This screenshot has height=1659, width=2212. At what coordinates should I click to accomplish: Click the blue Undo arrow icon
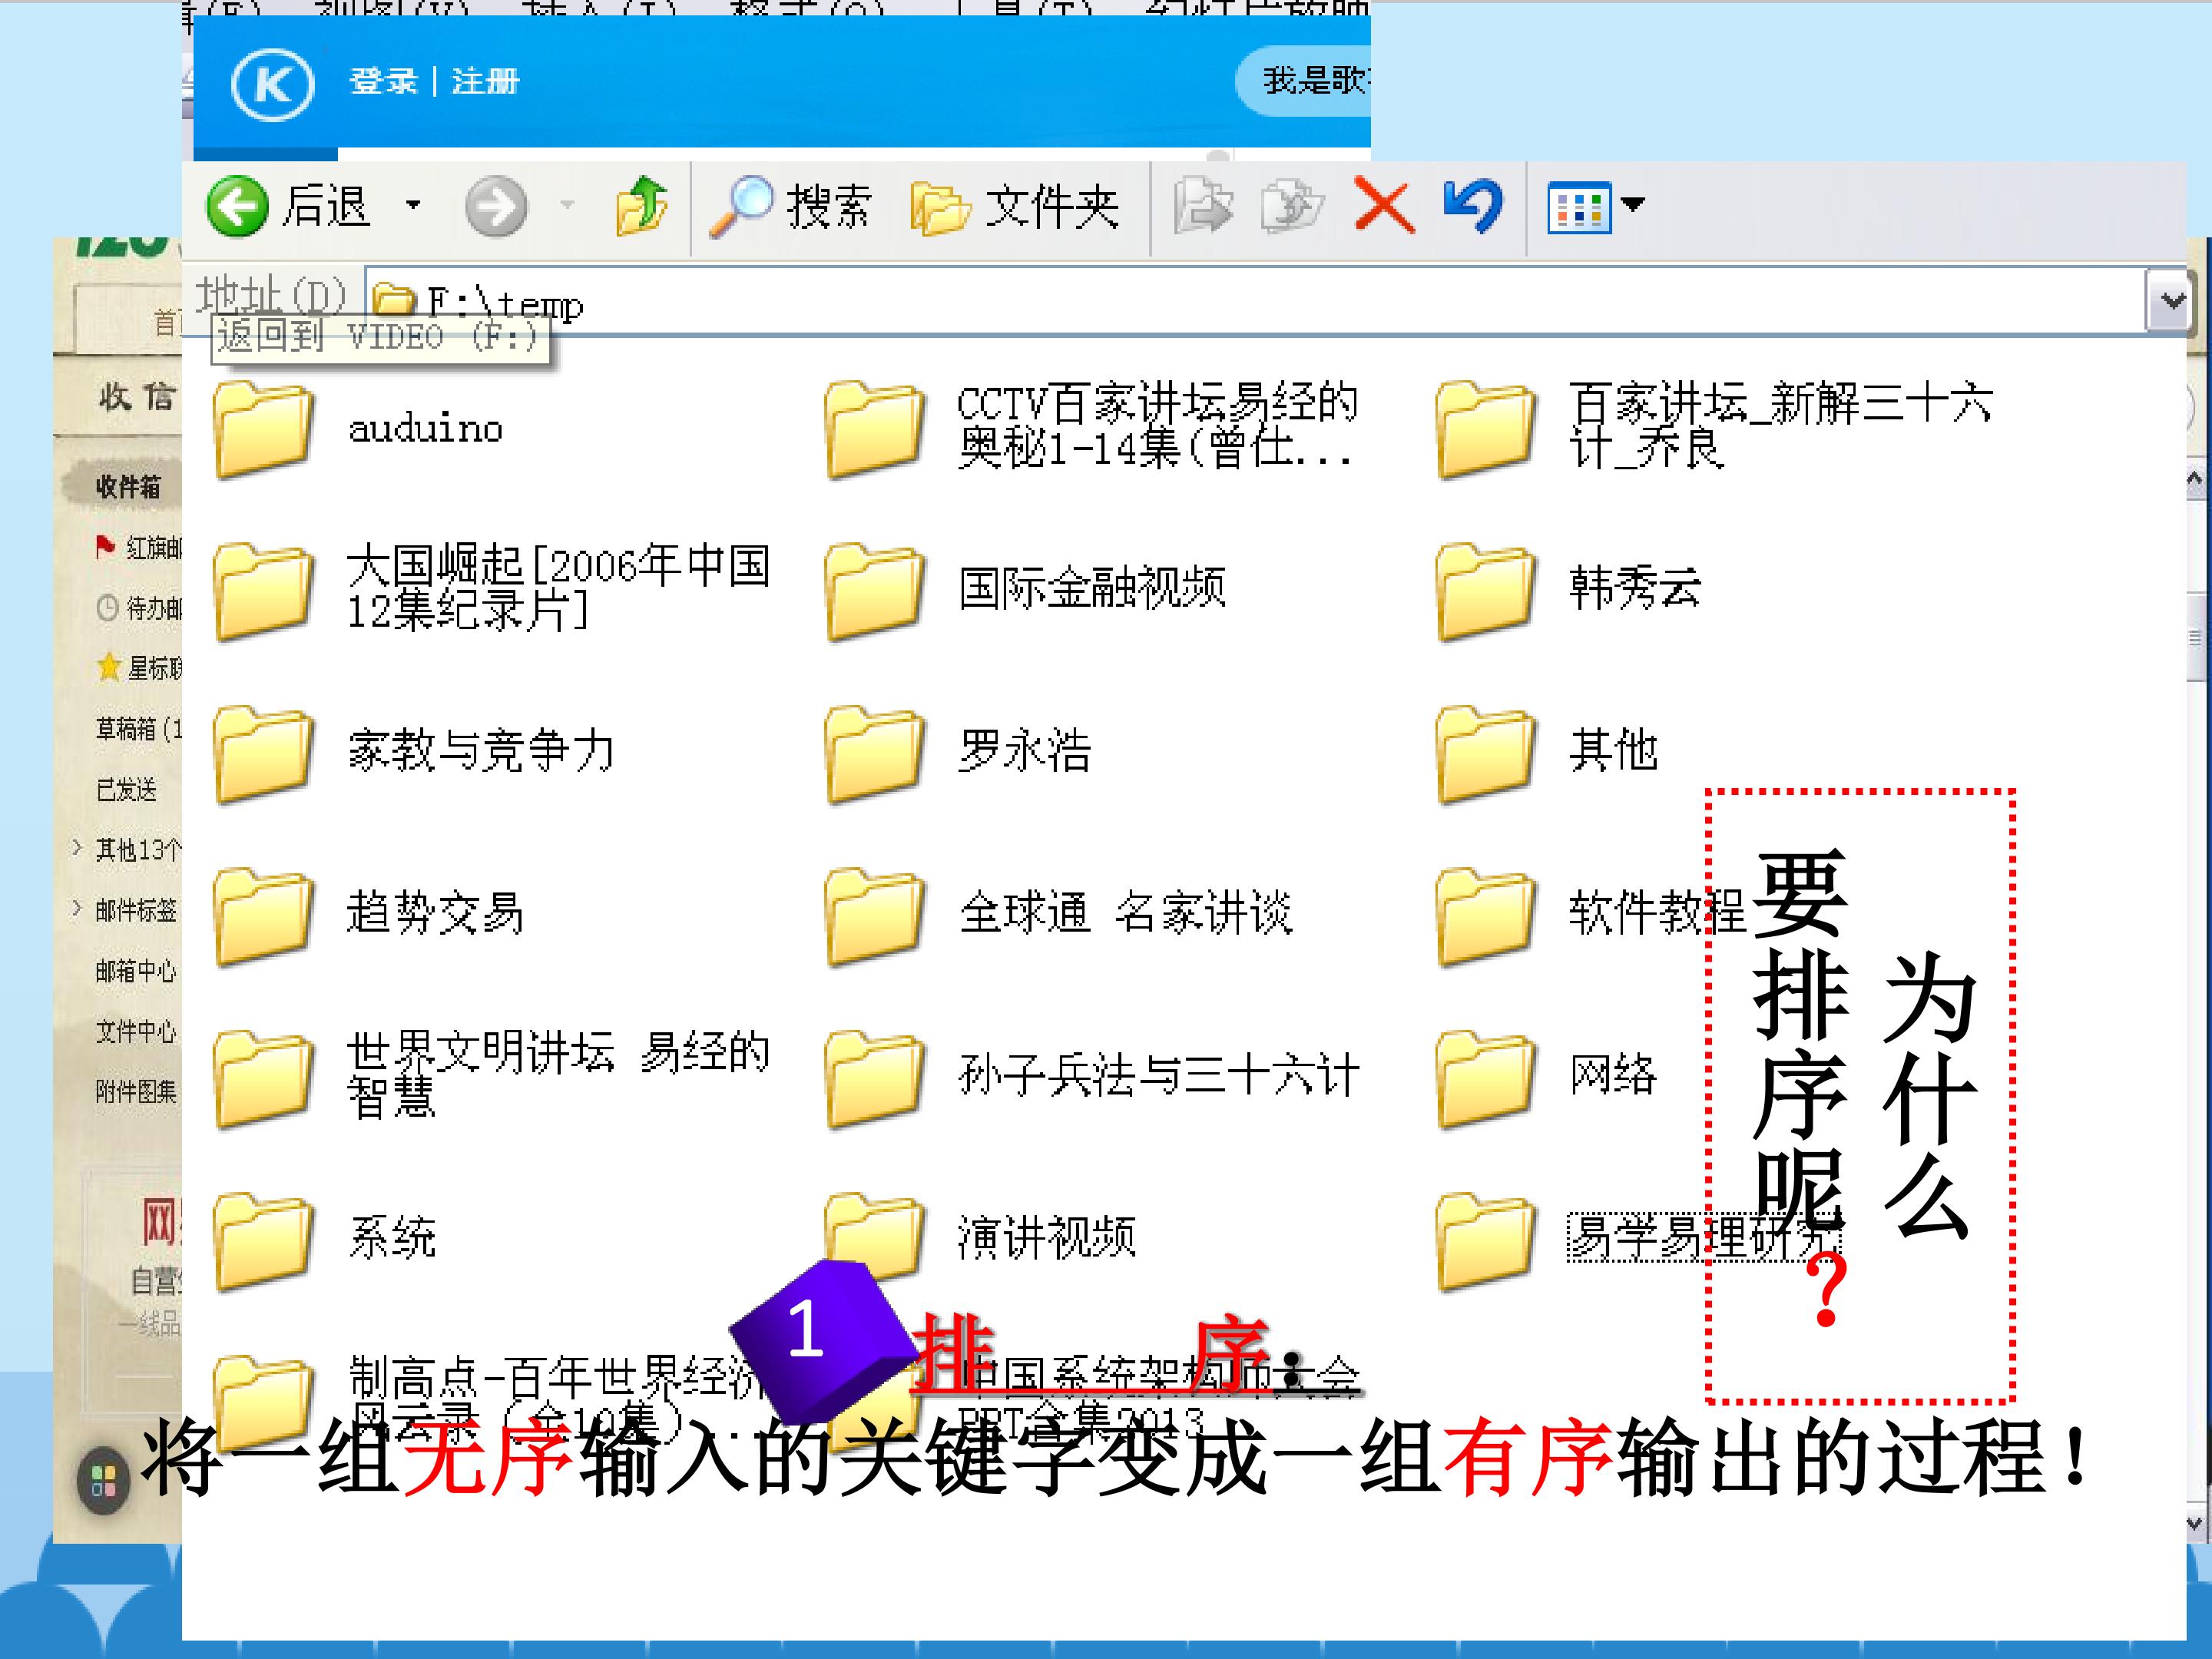1473,205
